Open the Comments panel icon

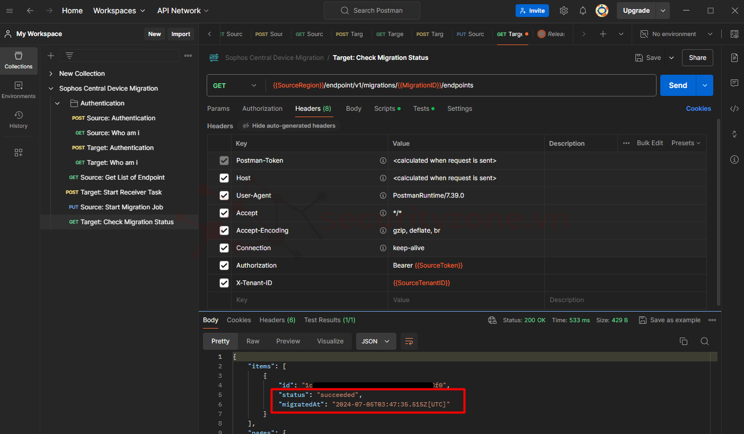pos(734,83)
